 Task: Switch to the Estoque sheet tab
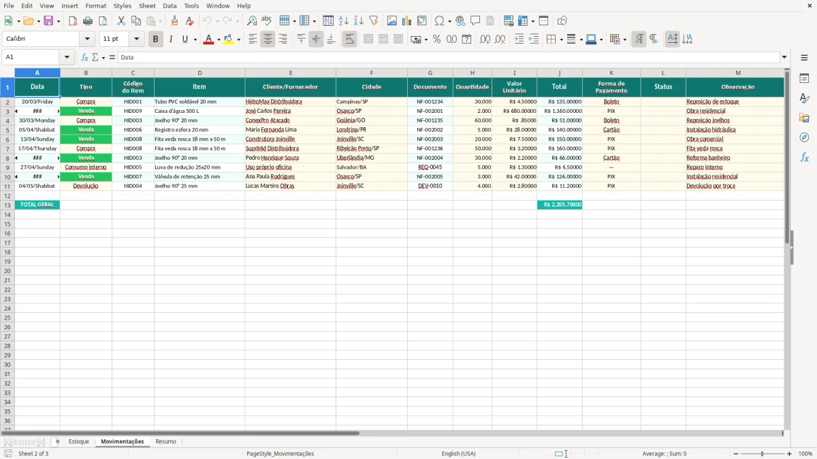78,442
